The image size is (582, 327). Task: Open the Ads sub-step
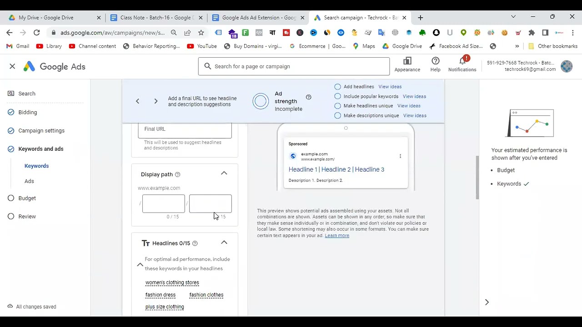click(29, 181)
